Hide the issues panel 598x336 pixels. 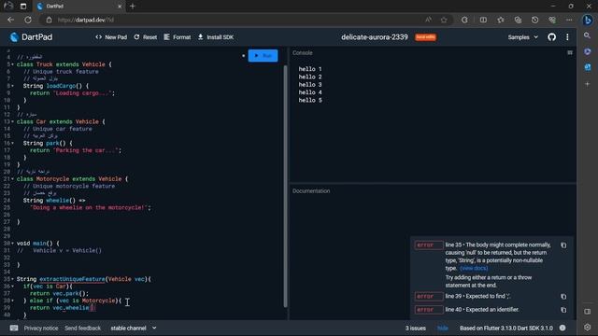442,328
